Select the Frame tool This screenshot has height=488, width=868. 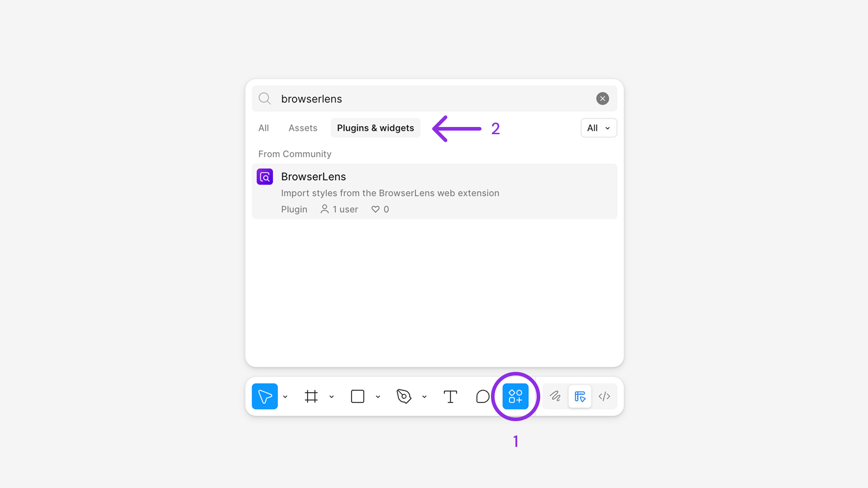(311, 396)
